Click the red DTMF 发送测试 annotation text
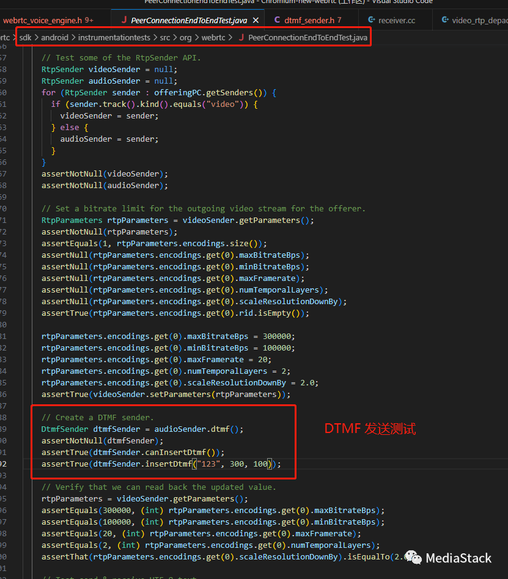The height and width of the screenshot is (579, 508). (370, 429)
